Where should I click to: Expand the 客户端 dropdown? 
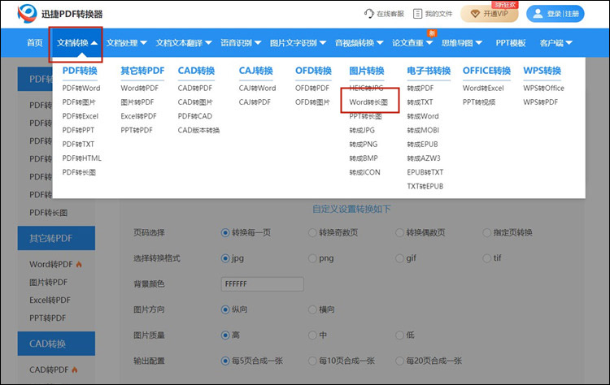556,43
